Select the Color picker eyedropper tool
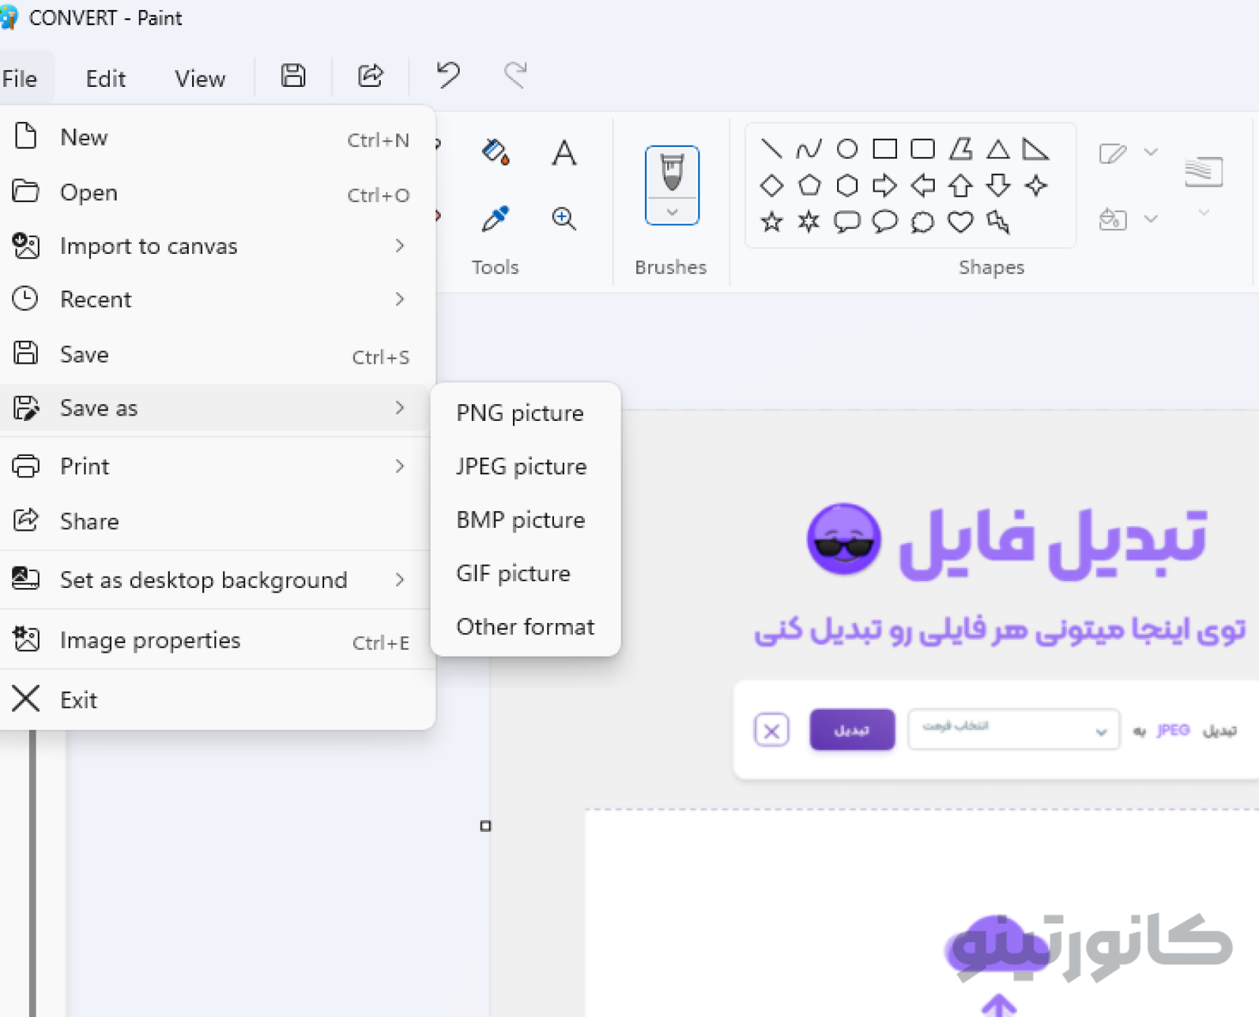 click(496, 218)
